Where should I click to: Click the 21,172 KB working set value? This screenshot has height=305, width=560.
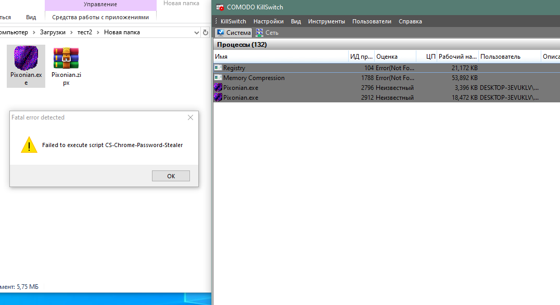(464, 68)
